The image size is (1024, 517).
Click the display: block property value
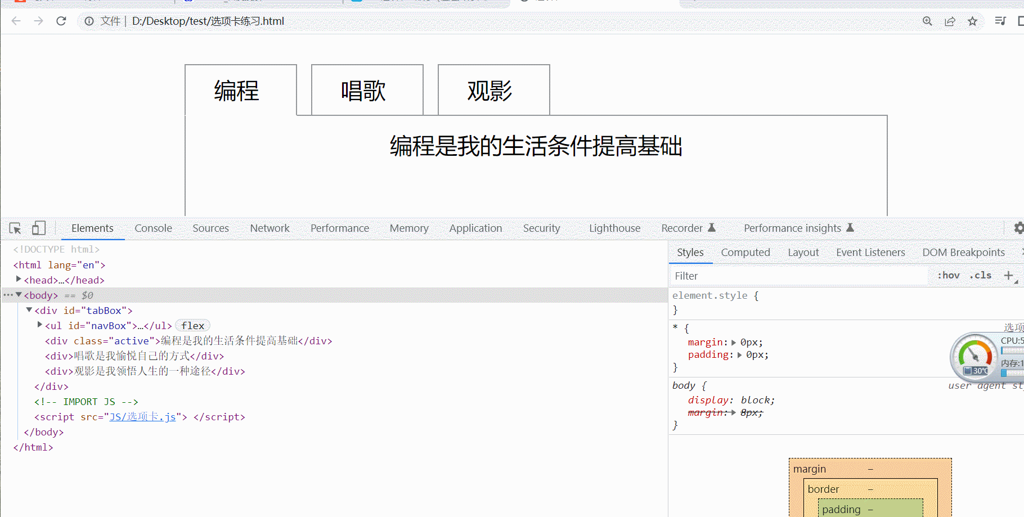(757, 400)
